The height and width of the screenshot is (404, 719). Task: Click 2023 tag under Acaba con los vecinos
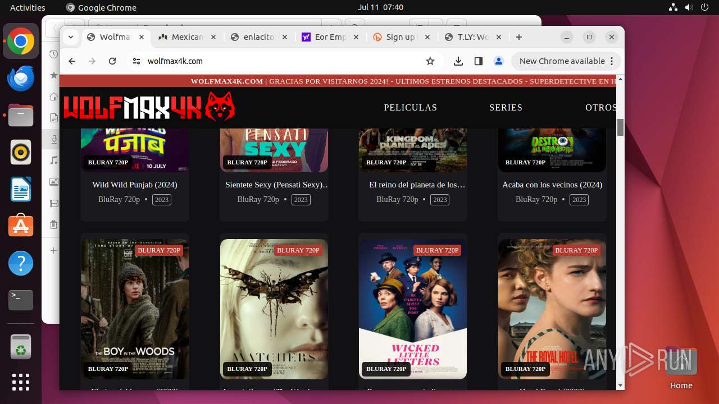tap(579, 200)
